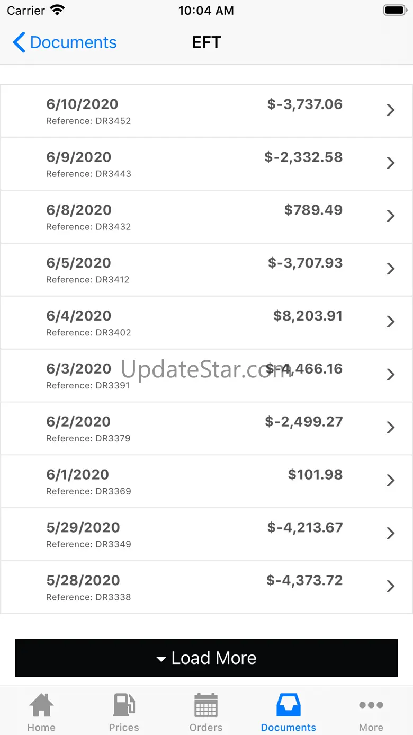Select the Documents inbox tray icon
This screenshot has width=413, height=735.
tap(289, 706)
